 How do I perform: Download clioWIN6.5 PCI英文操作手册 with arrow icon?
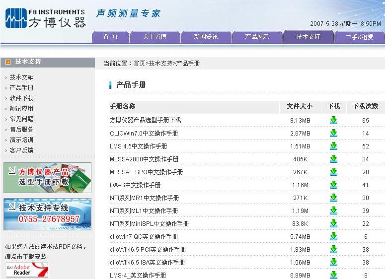click(x=333, y=249)
